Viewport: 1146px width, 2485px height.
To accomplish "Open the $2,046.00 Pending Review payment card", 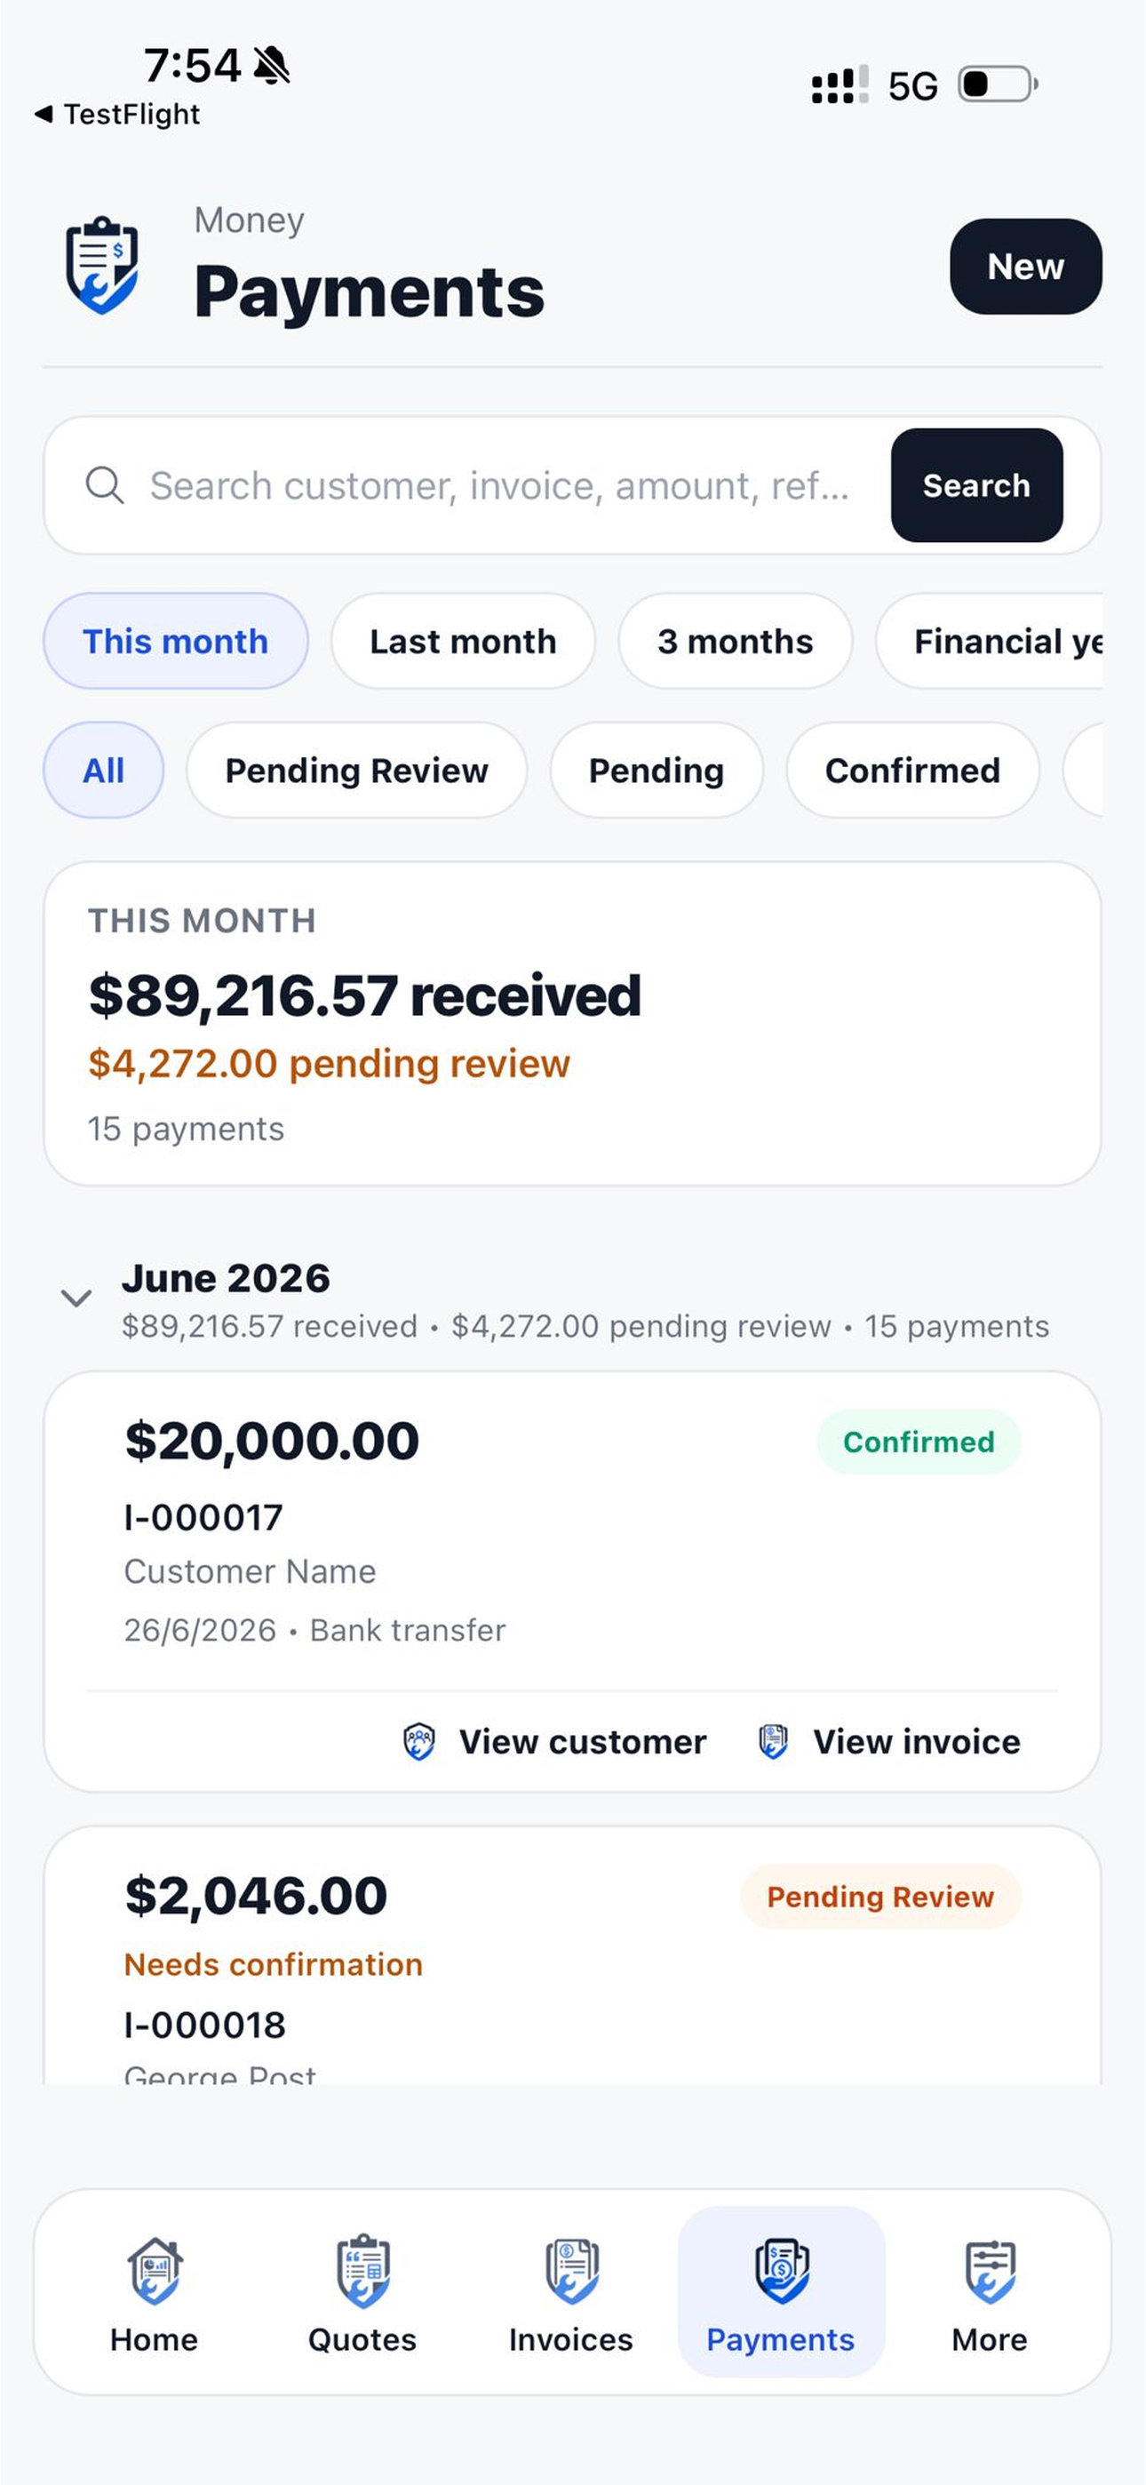I will click(572, 1955).
